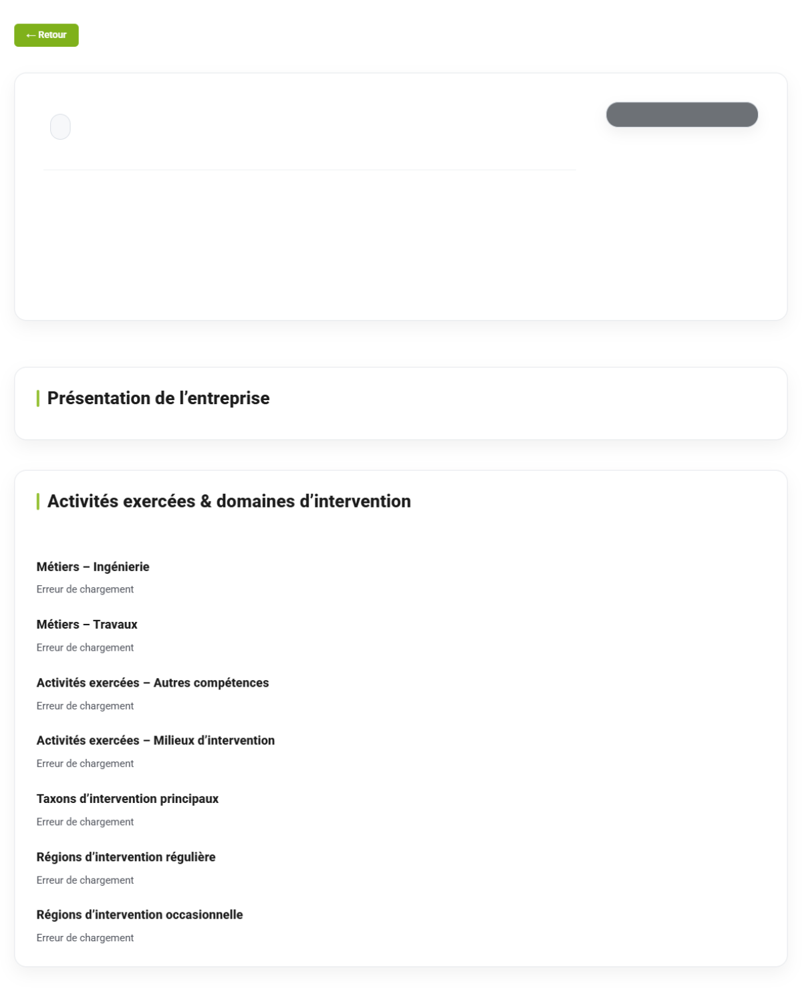This screenshot has width=802, height=1002.
Task: Click the Activités exercées – Milieux d'intervention label
Action: click(x=156, y=740)
